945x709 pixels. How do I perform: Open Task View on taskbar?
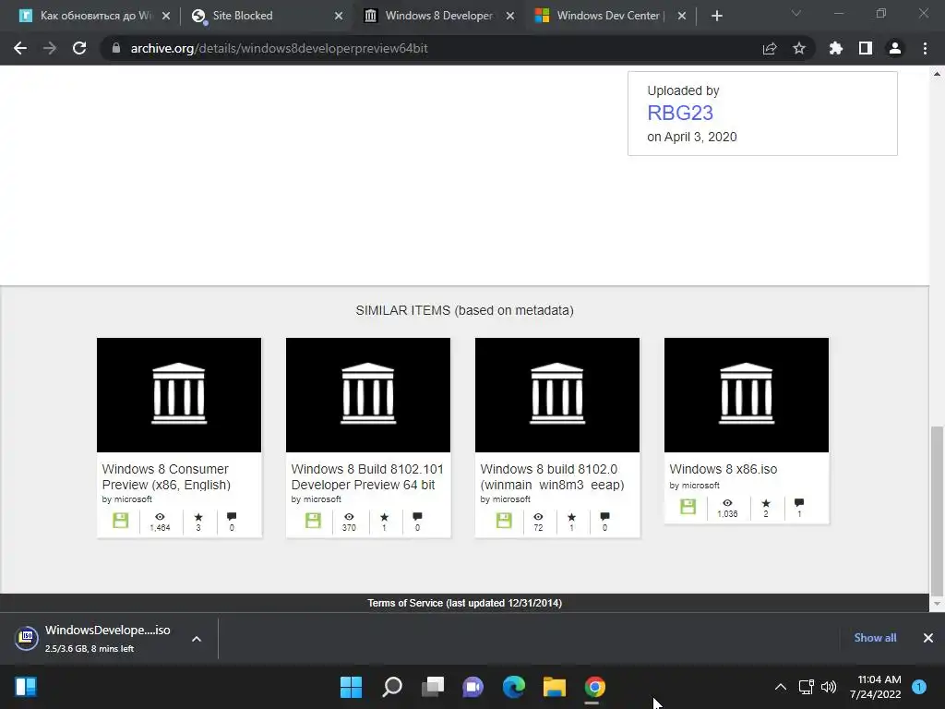433,687
